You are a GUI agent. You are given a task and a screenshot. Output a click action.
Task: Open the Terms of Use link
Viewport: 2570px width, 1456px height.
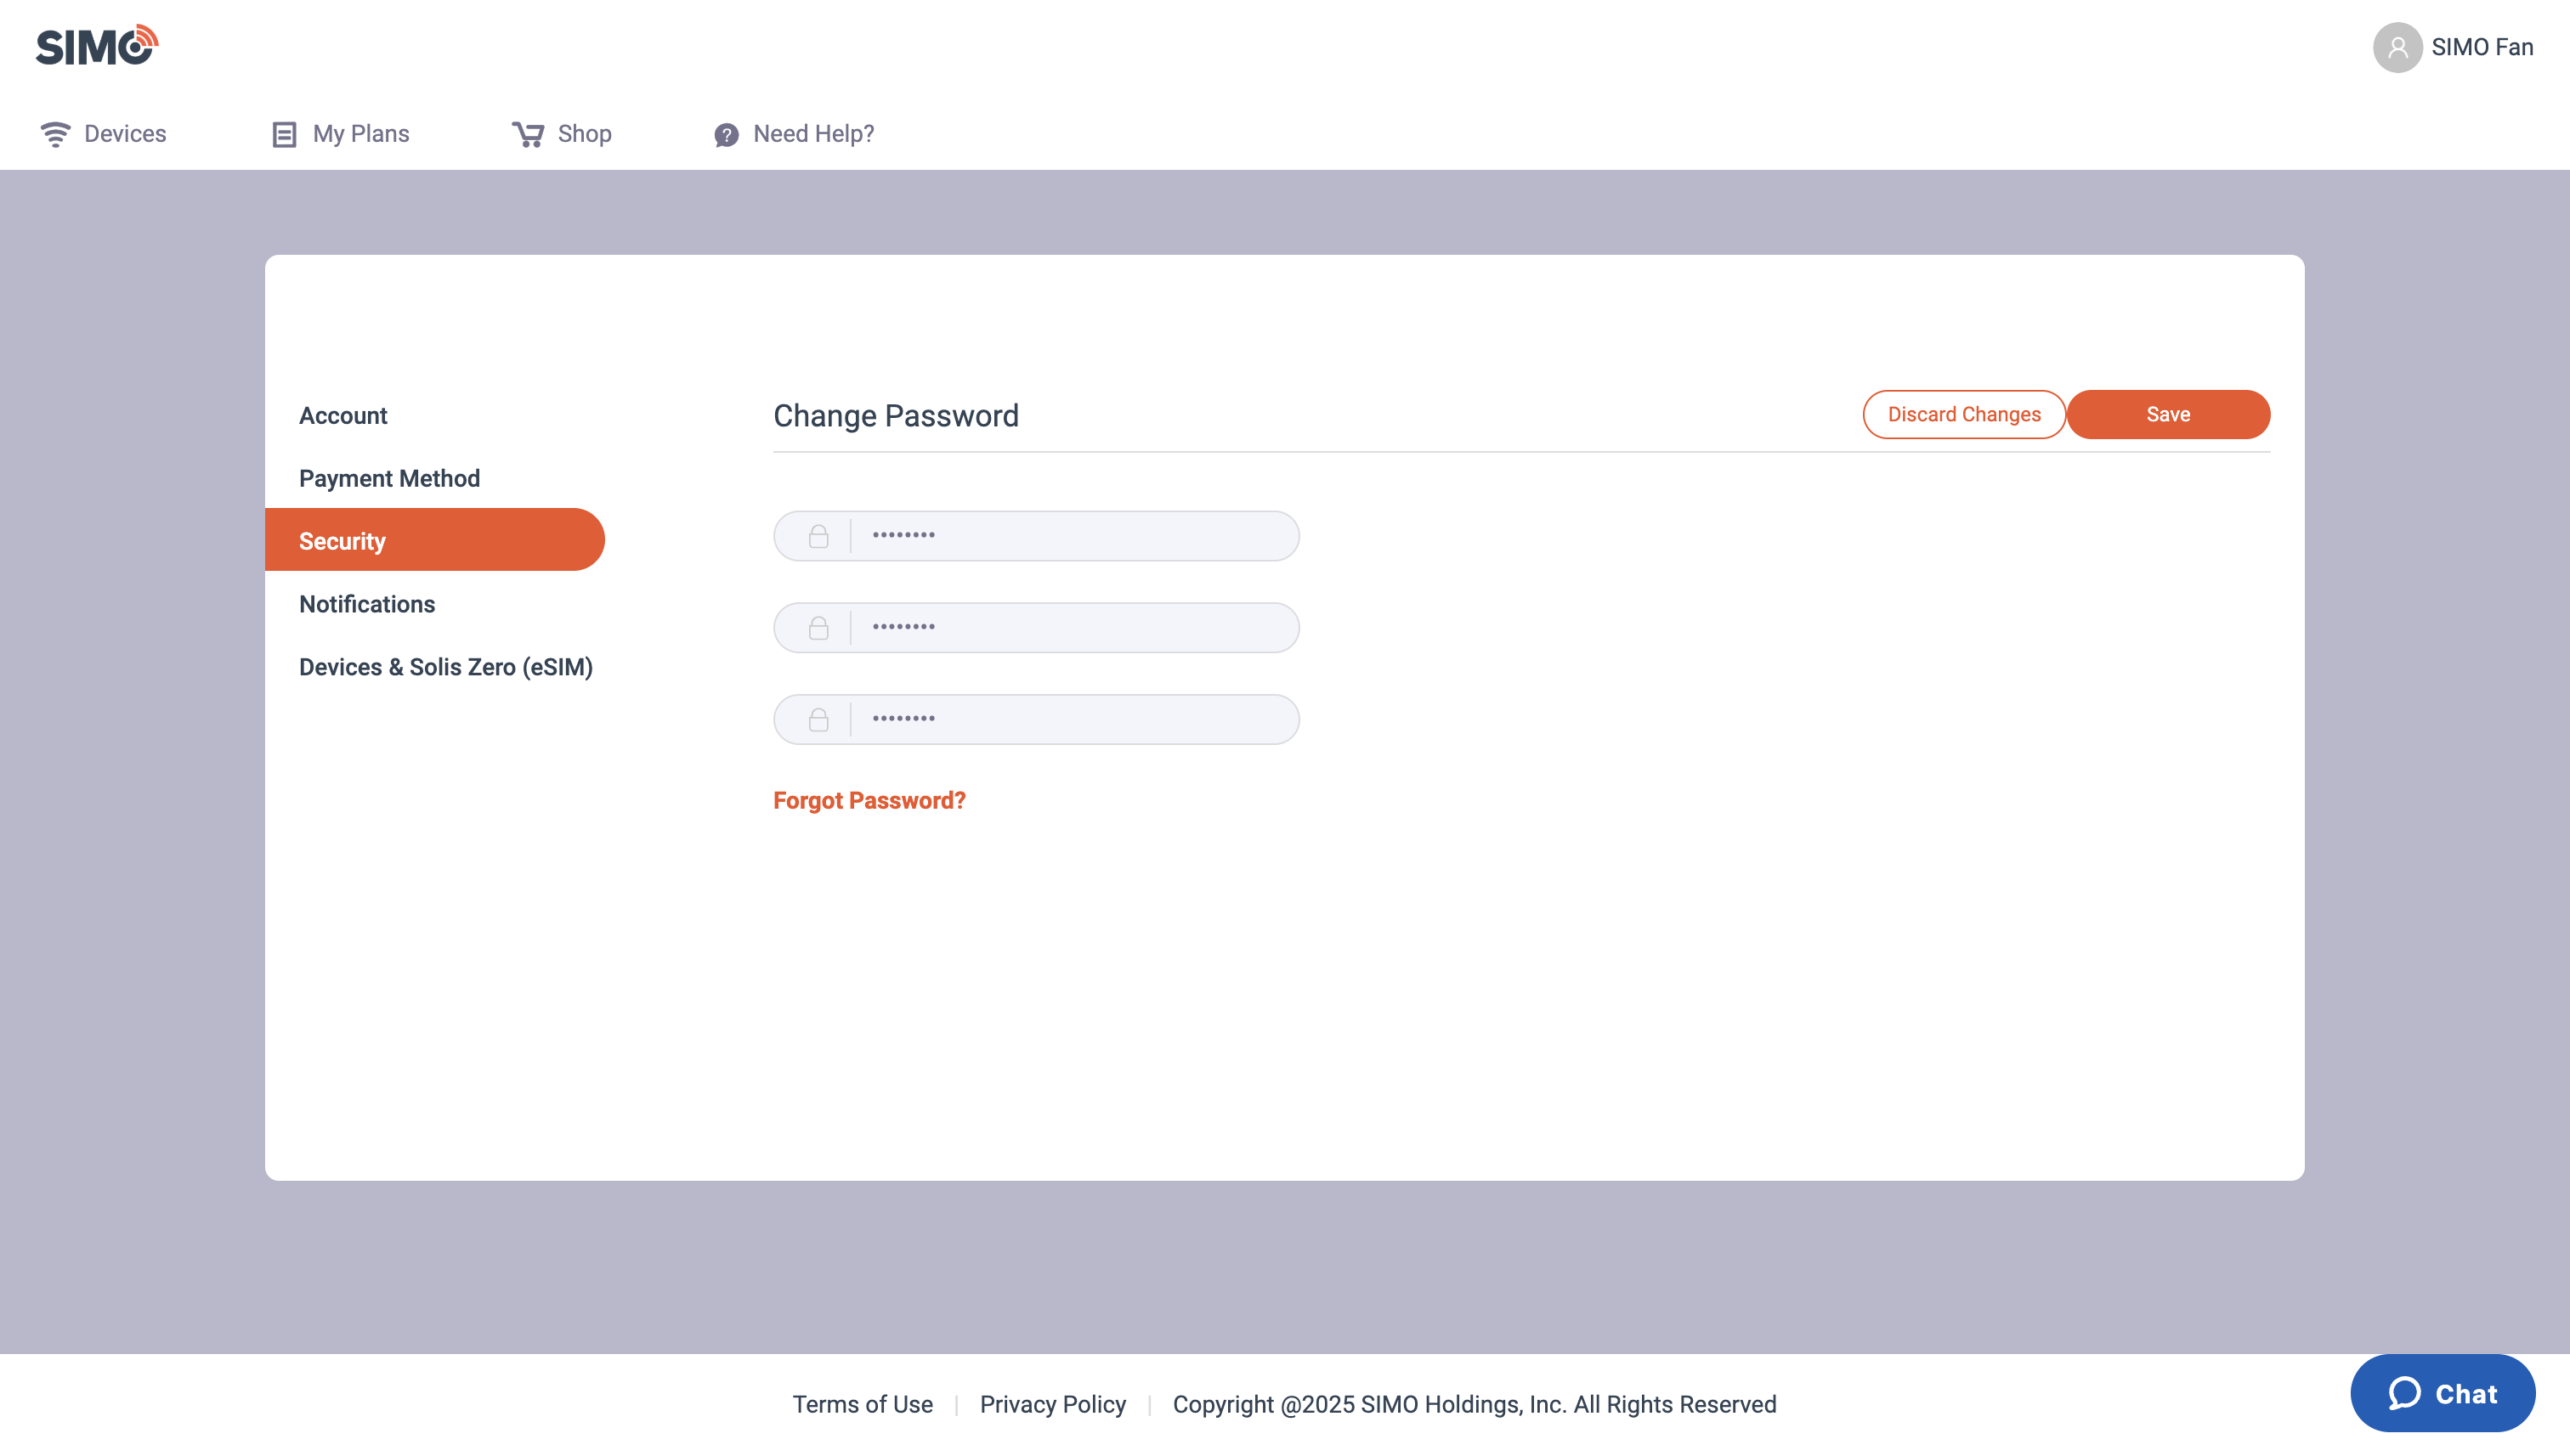pos(863,1405)
